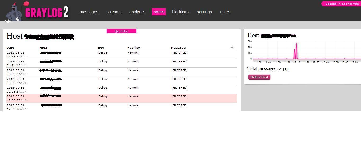Select the hosts tab
The height and width of the screenshot is (157, 361).
tap(159, 12)
